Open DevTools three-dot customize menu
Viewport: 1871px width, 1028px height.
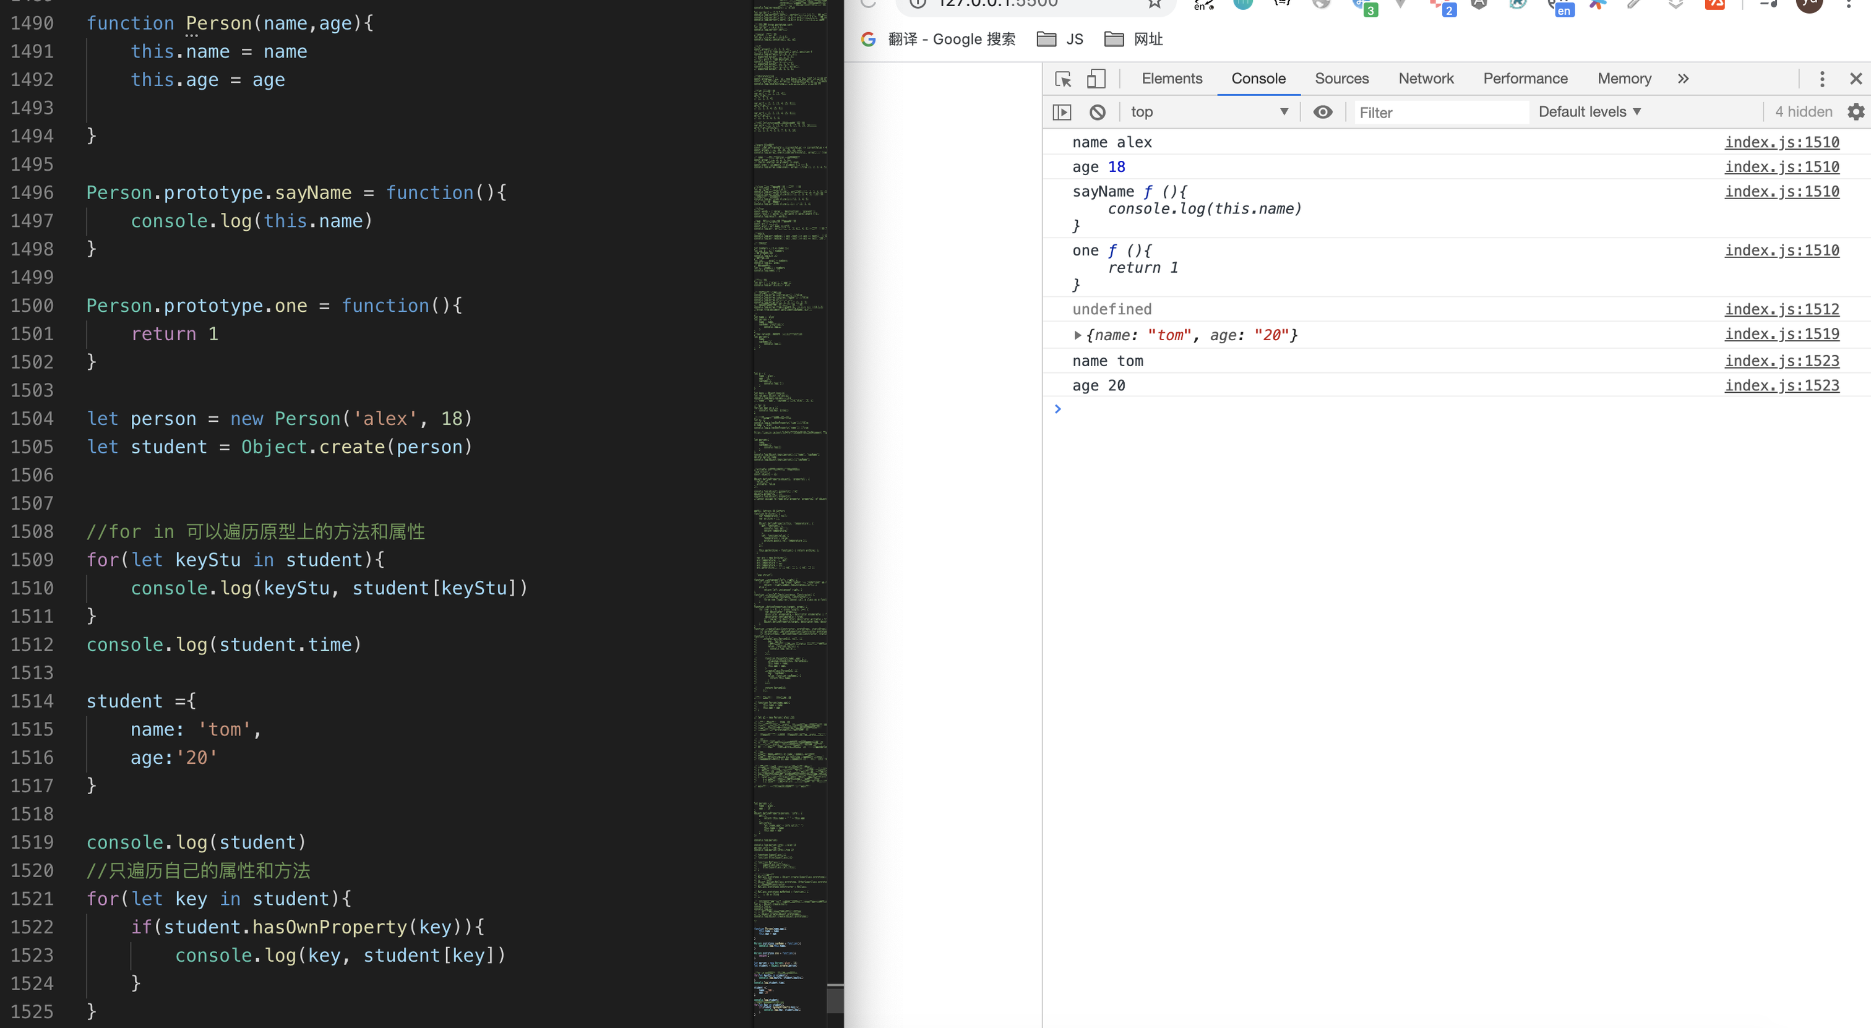pos(1822,79)
